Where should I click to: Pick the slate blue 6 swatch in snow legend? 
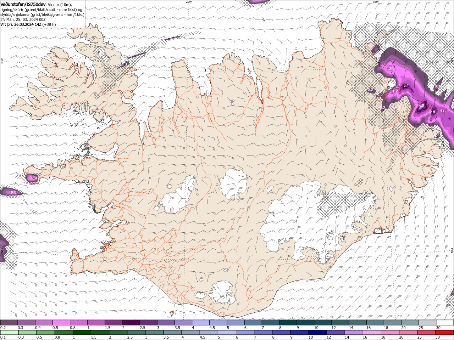point(253,323)
